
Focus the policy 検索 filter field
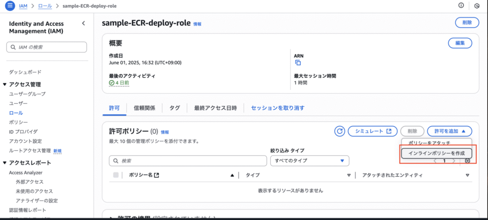click(188, 161)
